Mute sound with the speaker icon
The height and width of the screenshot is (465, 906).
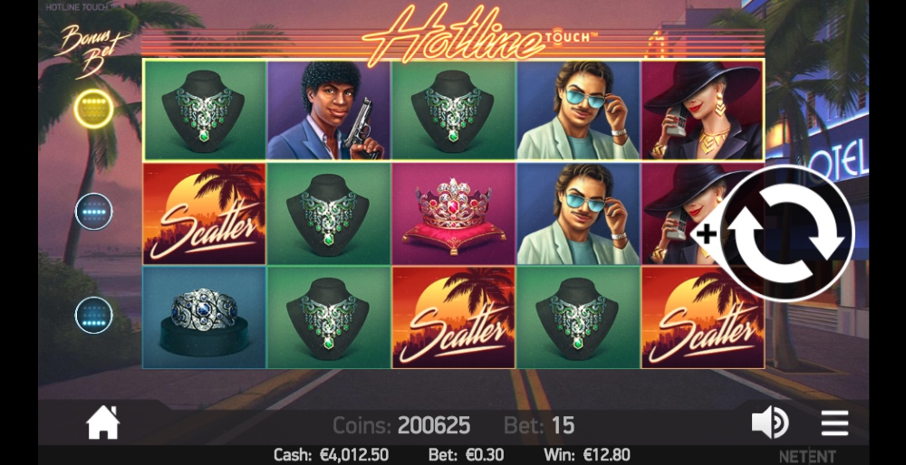tap(770, 422)
